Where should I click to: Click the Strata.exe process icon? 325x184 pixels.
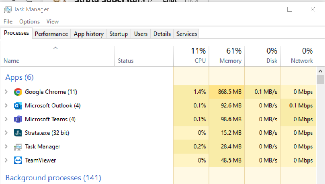(x=18, y=133)
